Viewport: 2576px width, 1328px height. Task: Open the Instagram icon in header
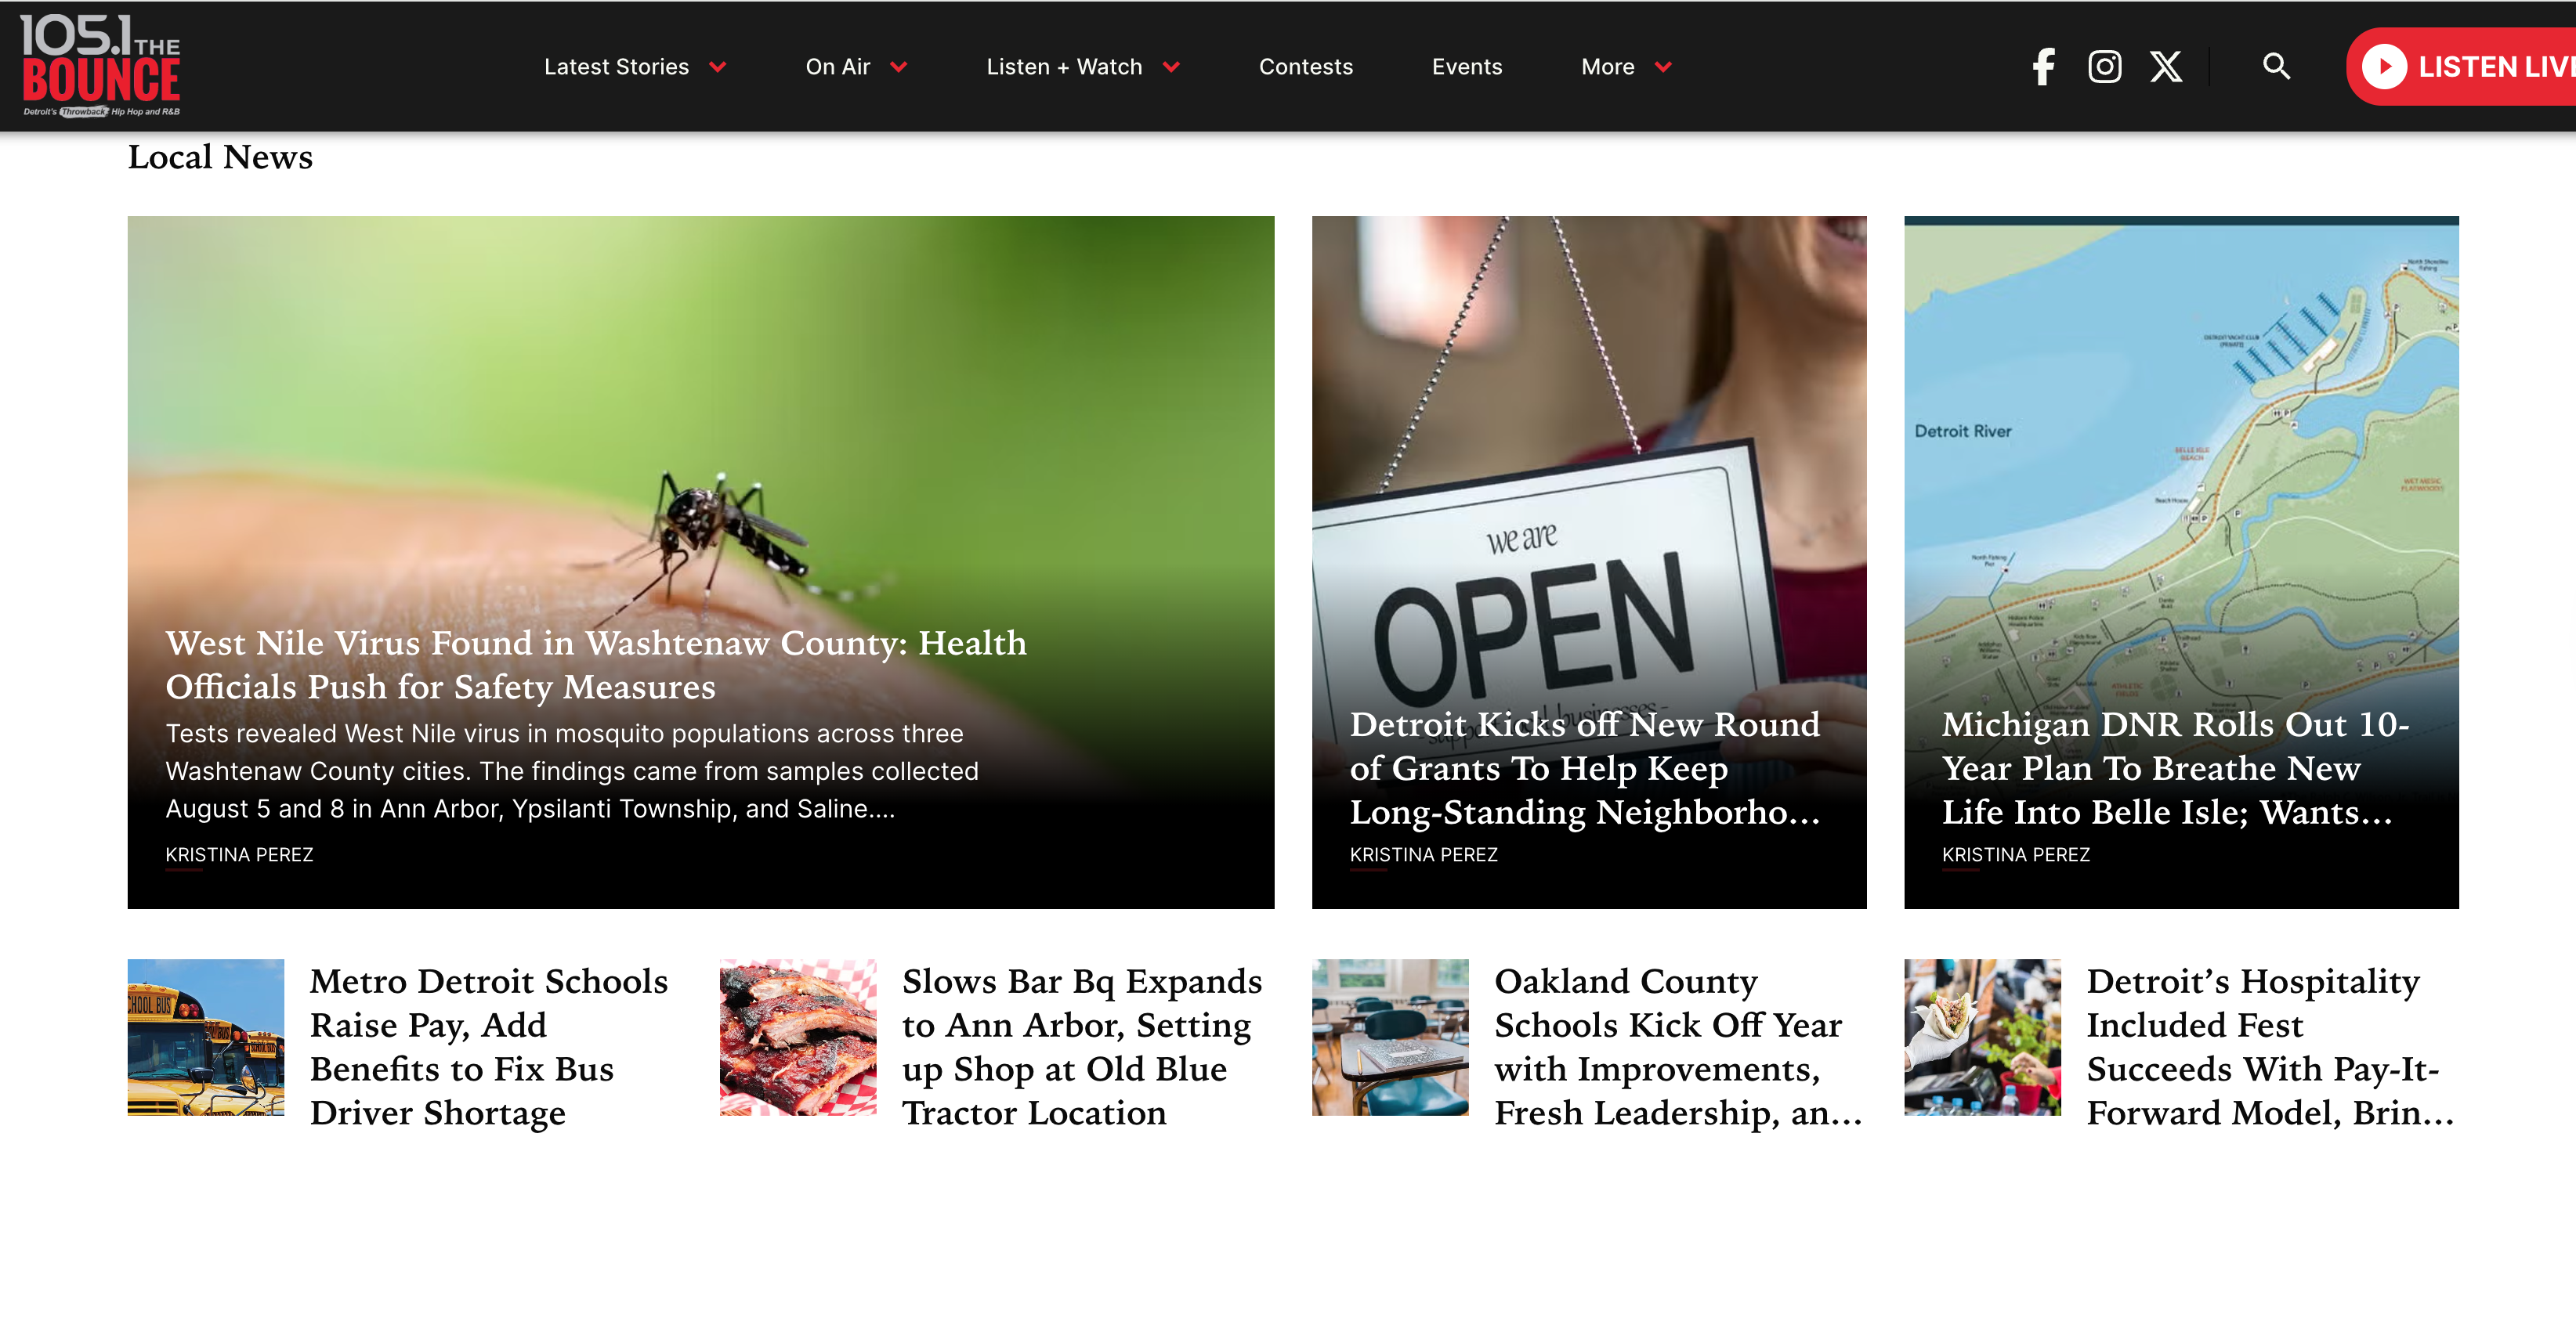tap(2105, 67)
